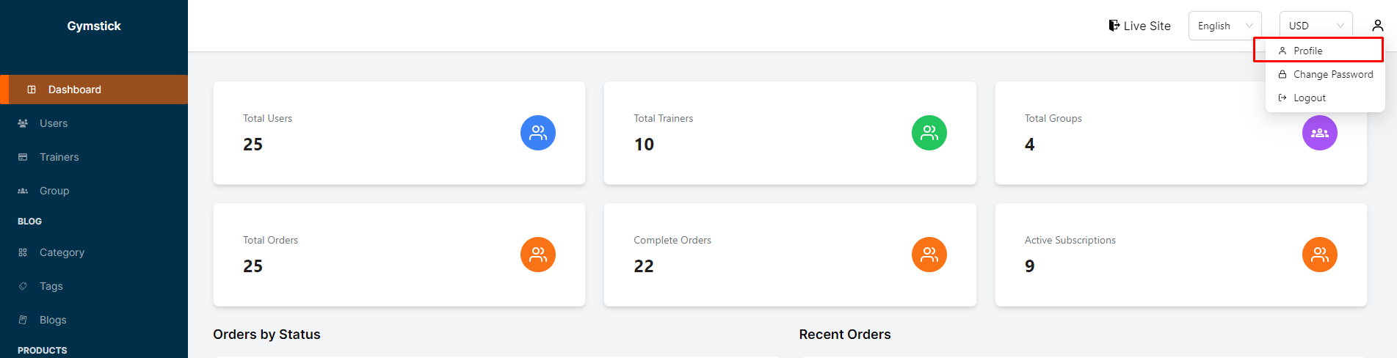Image resolution: width=1397 pixels, height=358 pixels.
Task: Click the orange Complete Orders icon
Action: (x=929, y=255)
